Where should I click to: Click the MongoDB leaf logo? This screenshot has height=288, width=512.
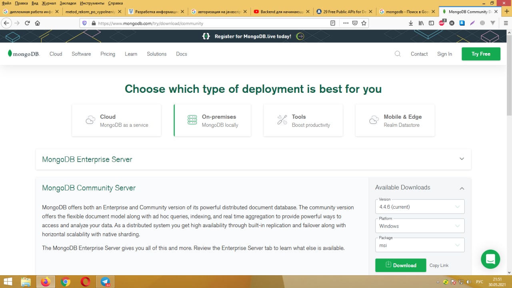(x=24, y=54)
